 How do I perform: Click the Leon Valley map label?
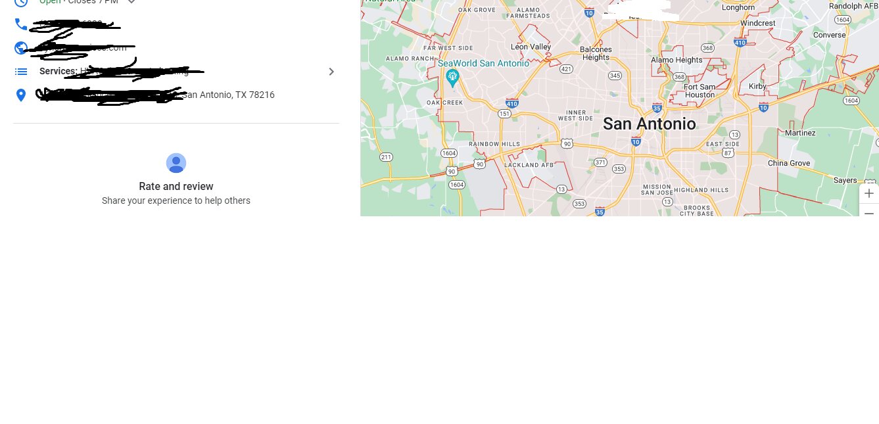click(x=531, y=47)
